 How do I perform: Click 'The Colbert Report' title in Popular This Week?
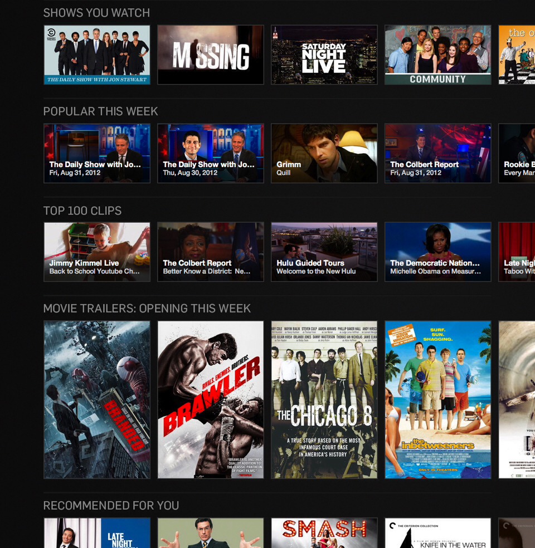[x=424, y=165]
